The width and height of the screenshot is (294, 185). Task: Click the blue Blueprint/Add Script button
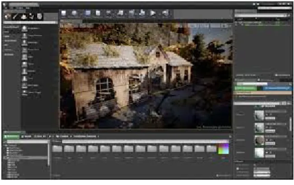click(x=277, y=88)
